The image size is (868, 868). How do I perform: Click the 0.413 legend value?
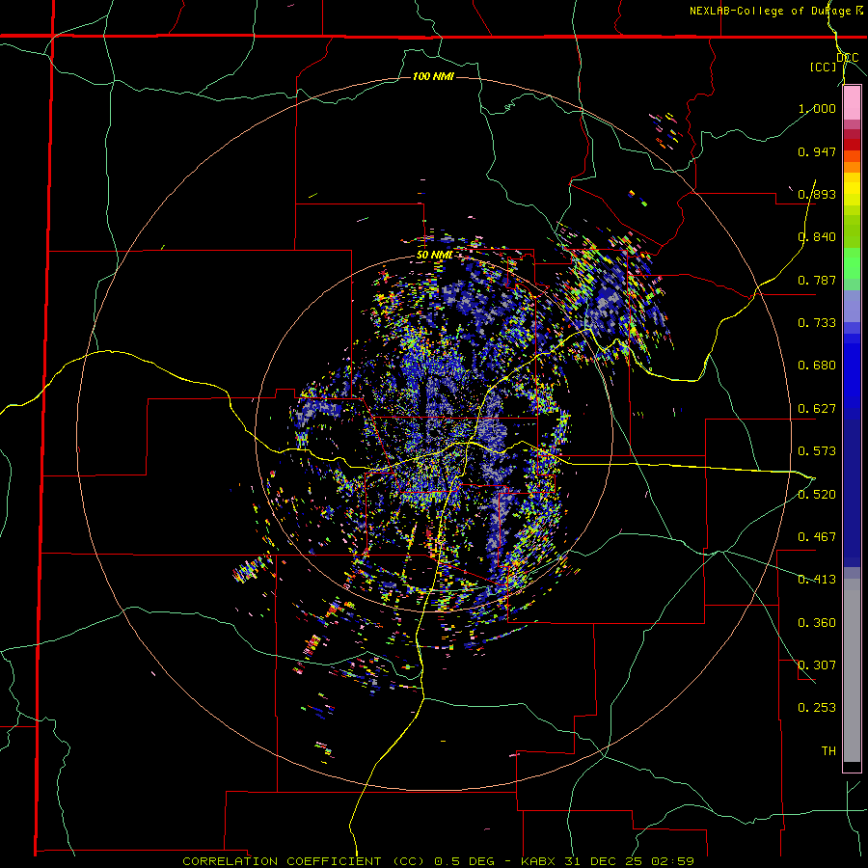(817, 580)
